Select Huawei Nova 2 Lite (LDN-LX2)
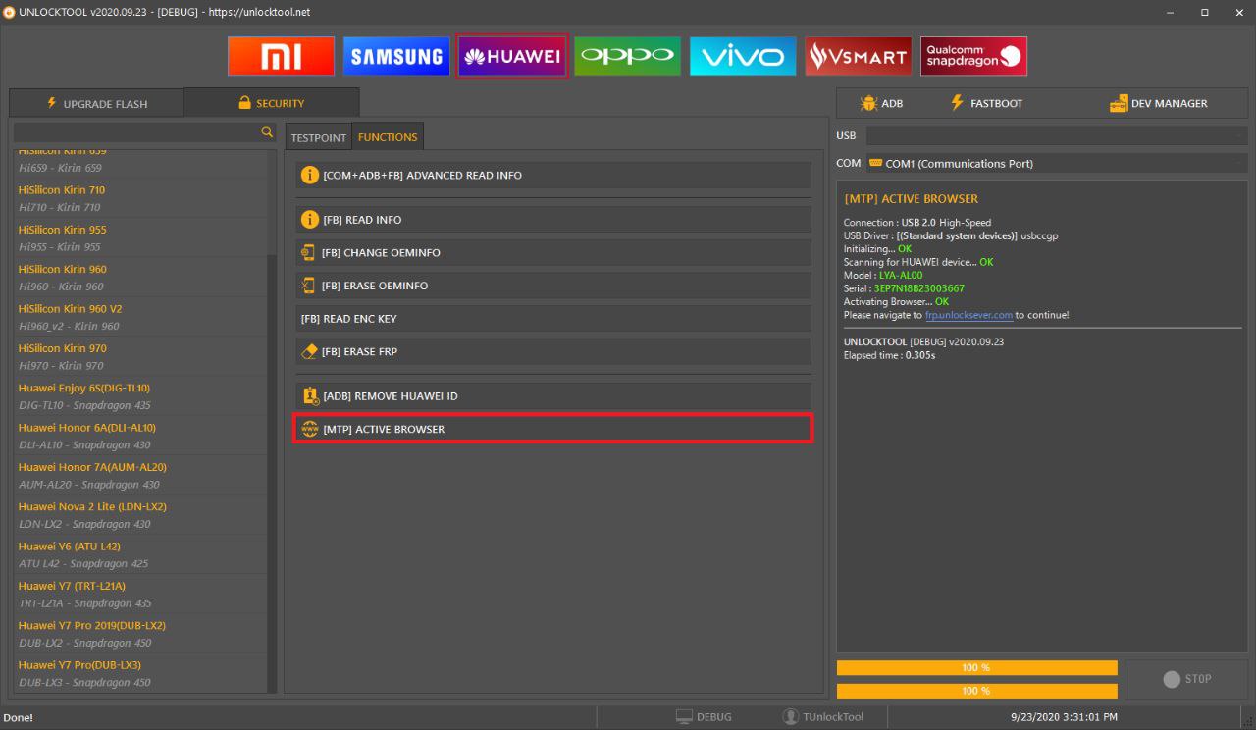Viewport: 1256px width, 730px height. coord(139,515)
